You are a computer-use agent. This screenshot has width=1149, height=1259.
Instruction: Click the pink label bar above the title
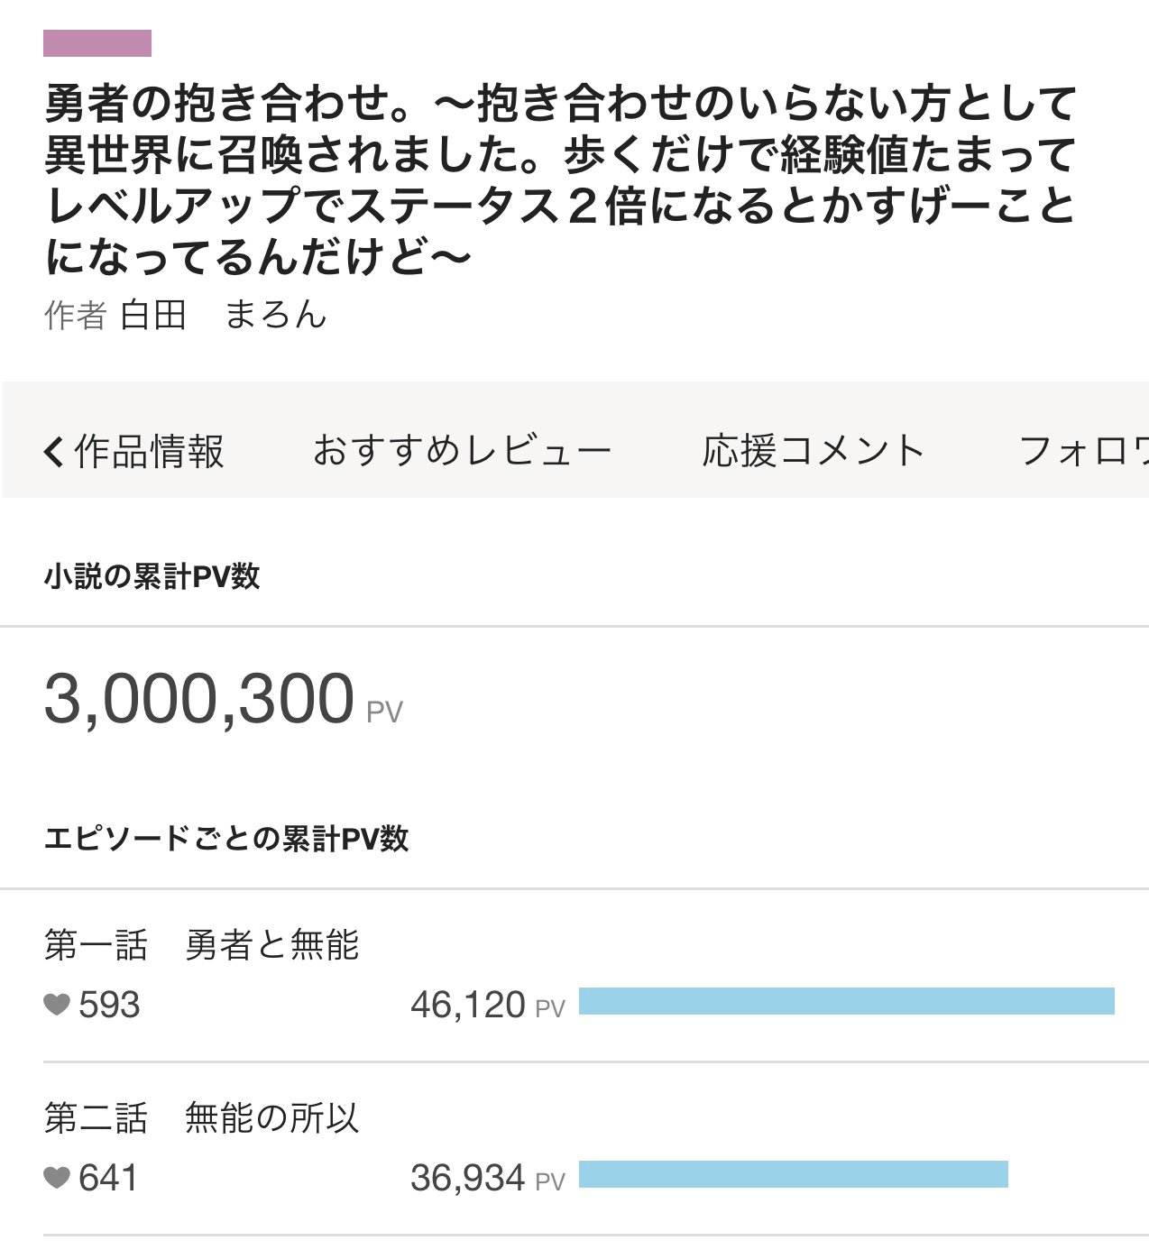pyautogui.click(x=97, y=43)
